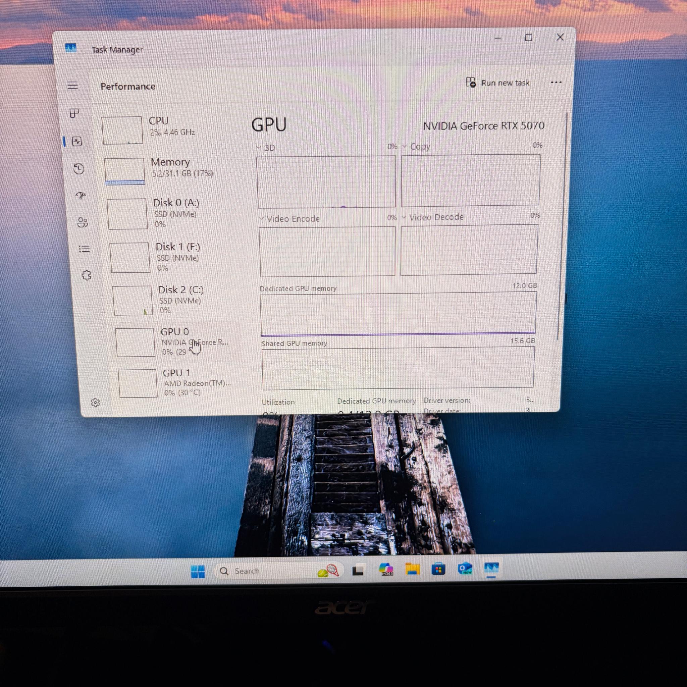Viewport: 687px width, 687px height.
Task: Launch Microsoft 365 Copilot from taskbar
Action: click(x=386, y=569)
